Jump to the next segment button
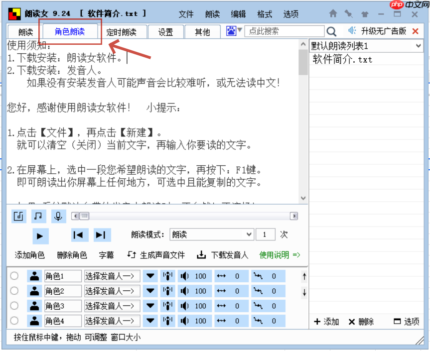 (x=102, y=235)
